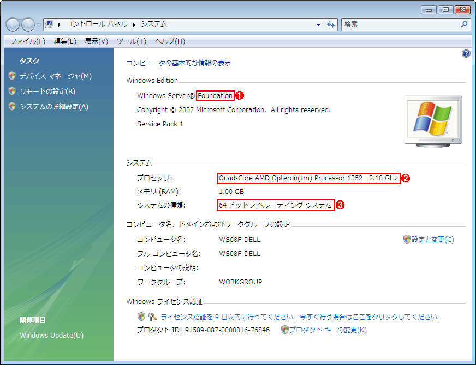Screen dimensions: 476x365
Task: Click the Windows logo monitor image
Action: 433,122
